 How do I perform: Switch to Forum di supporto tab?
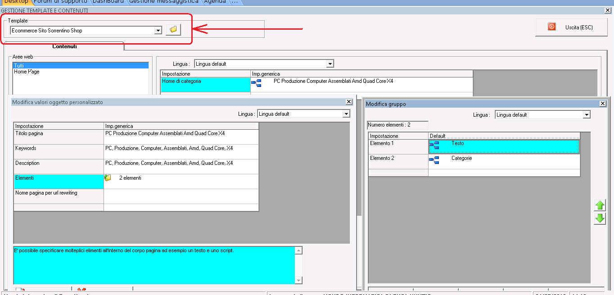click(60, 2)
